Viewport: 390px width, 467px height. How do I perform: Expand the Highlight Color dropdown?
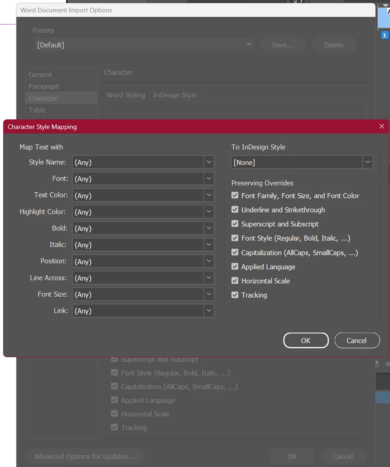pos(143,212)
